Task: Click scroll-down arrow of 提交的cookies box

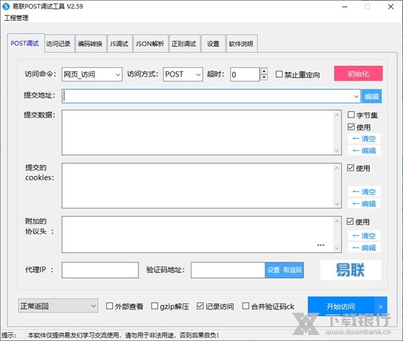Action: 337,204
